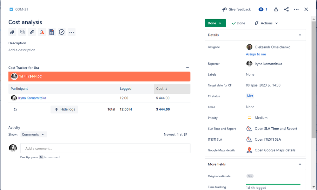Click the Give feedback megaphone icon
317x190 pixels.
224,9
